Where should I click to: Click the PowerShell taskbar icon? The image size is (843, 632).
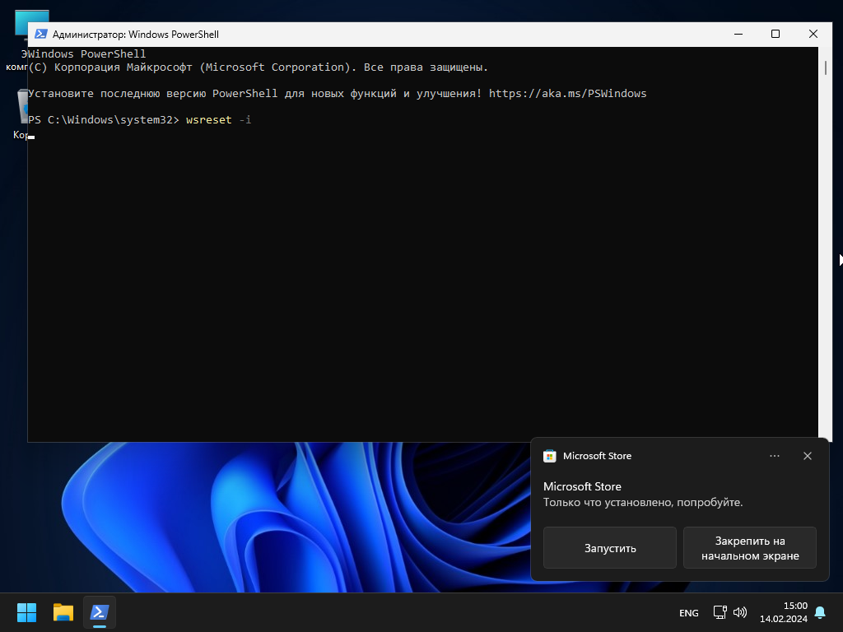100,612
